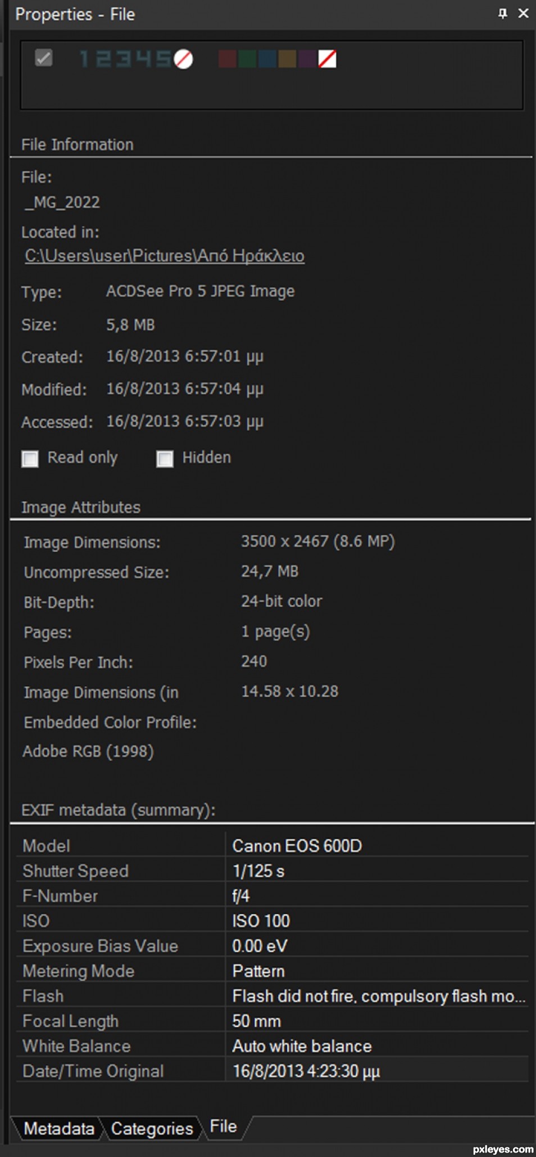Set rating 5 on the image
The height and width of the screenshot is (1157, 536).
(163, 58)
